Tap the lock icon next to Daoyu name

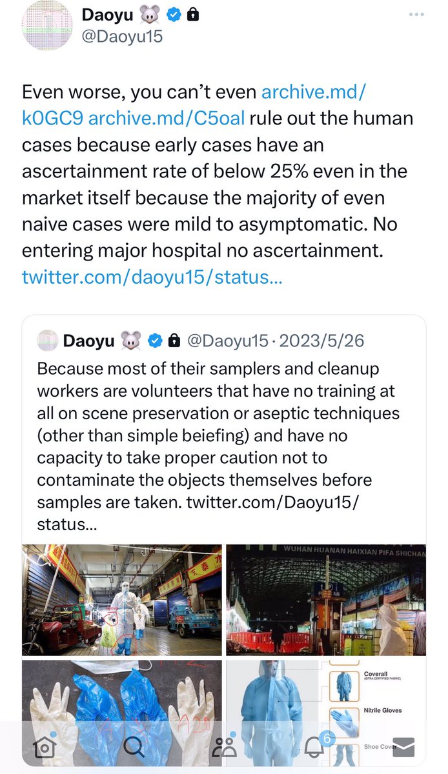pos(192,14)
